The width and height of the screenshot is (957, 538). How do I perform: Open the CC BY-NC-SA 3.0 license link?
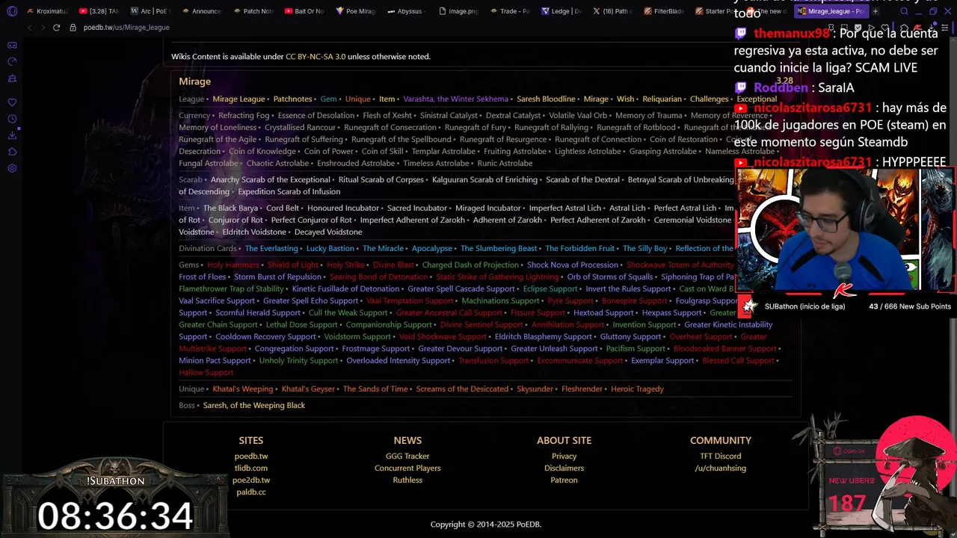tap(316, 57)
